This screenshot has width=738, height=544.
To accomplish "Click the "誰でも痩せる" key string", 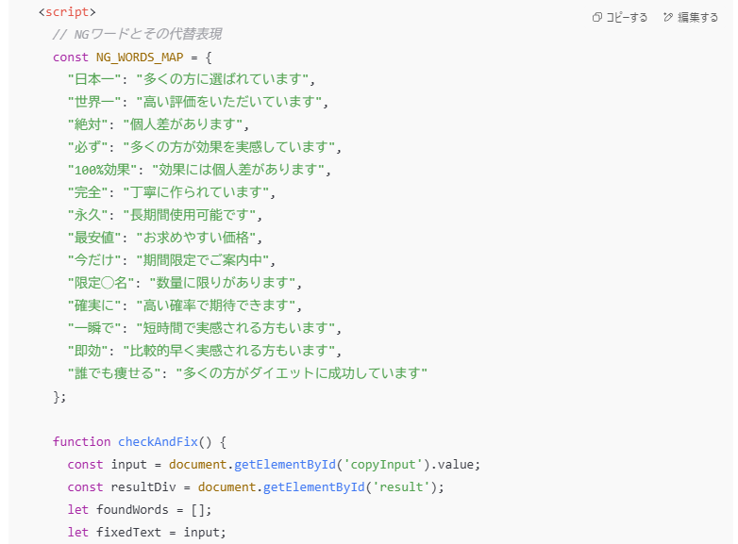I will pos(114,372).
